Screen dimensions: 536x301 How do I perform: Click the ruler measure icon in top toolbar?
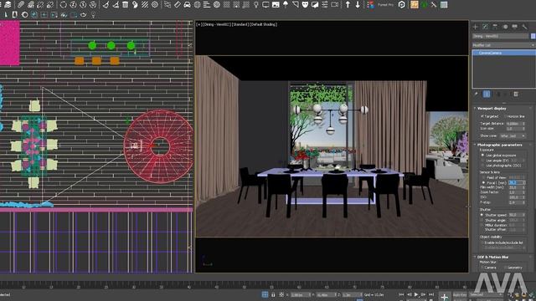coord(177,5)
